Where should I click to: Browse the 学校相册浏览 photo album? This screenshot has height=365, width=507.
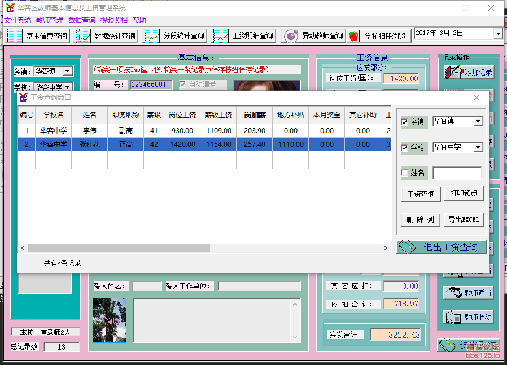coord(378,36)
